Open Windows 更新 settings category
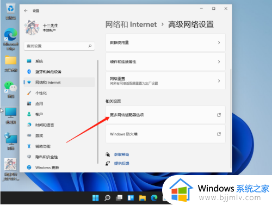The width and height of the screenshot is (272, 205). tap(59, 167)
